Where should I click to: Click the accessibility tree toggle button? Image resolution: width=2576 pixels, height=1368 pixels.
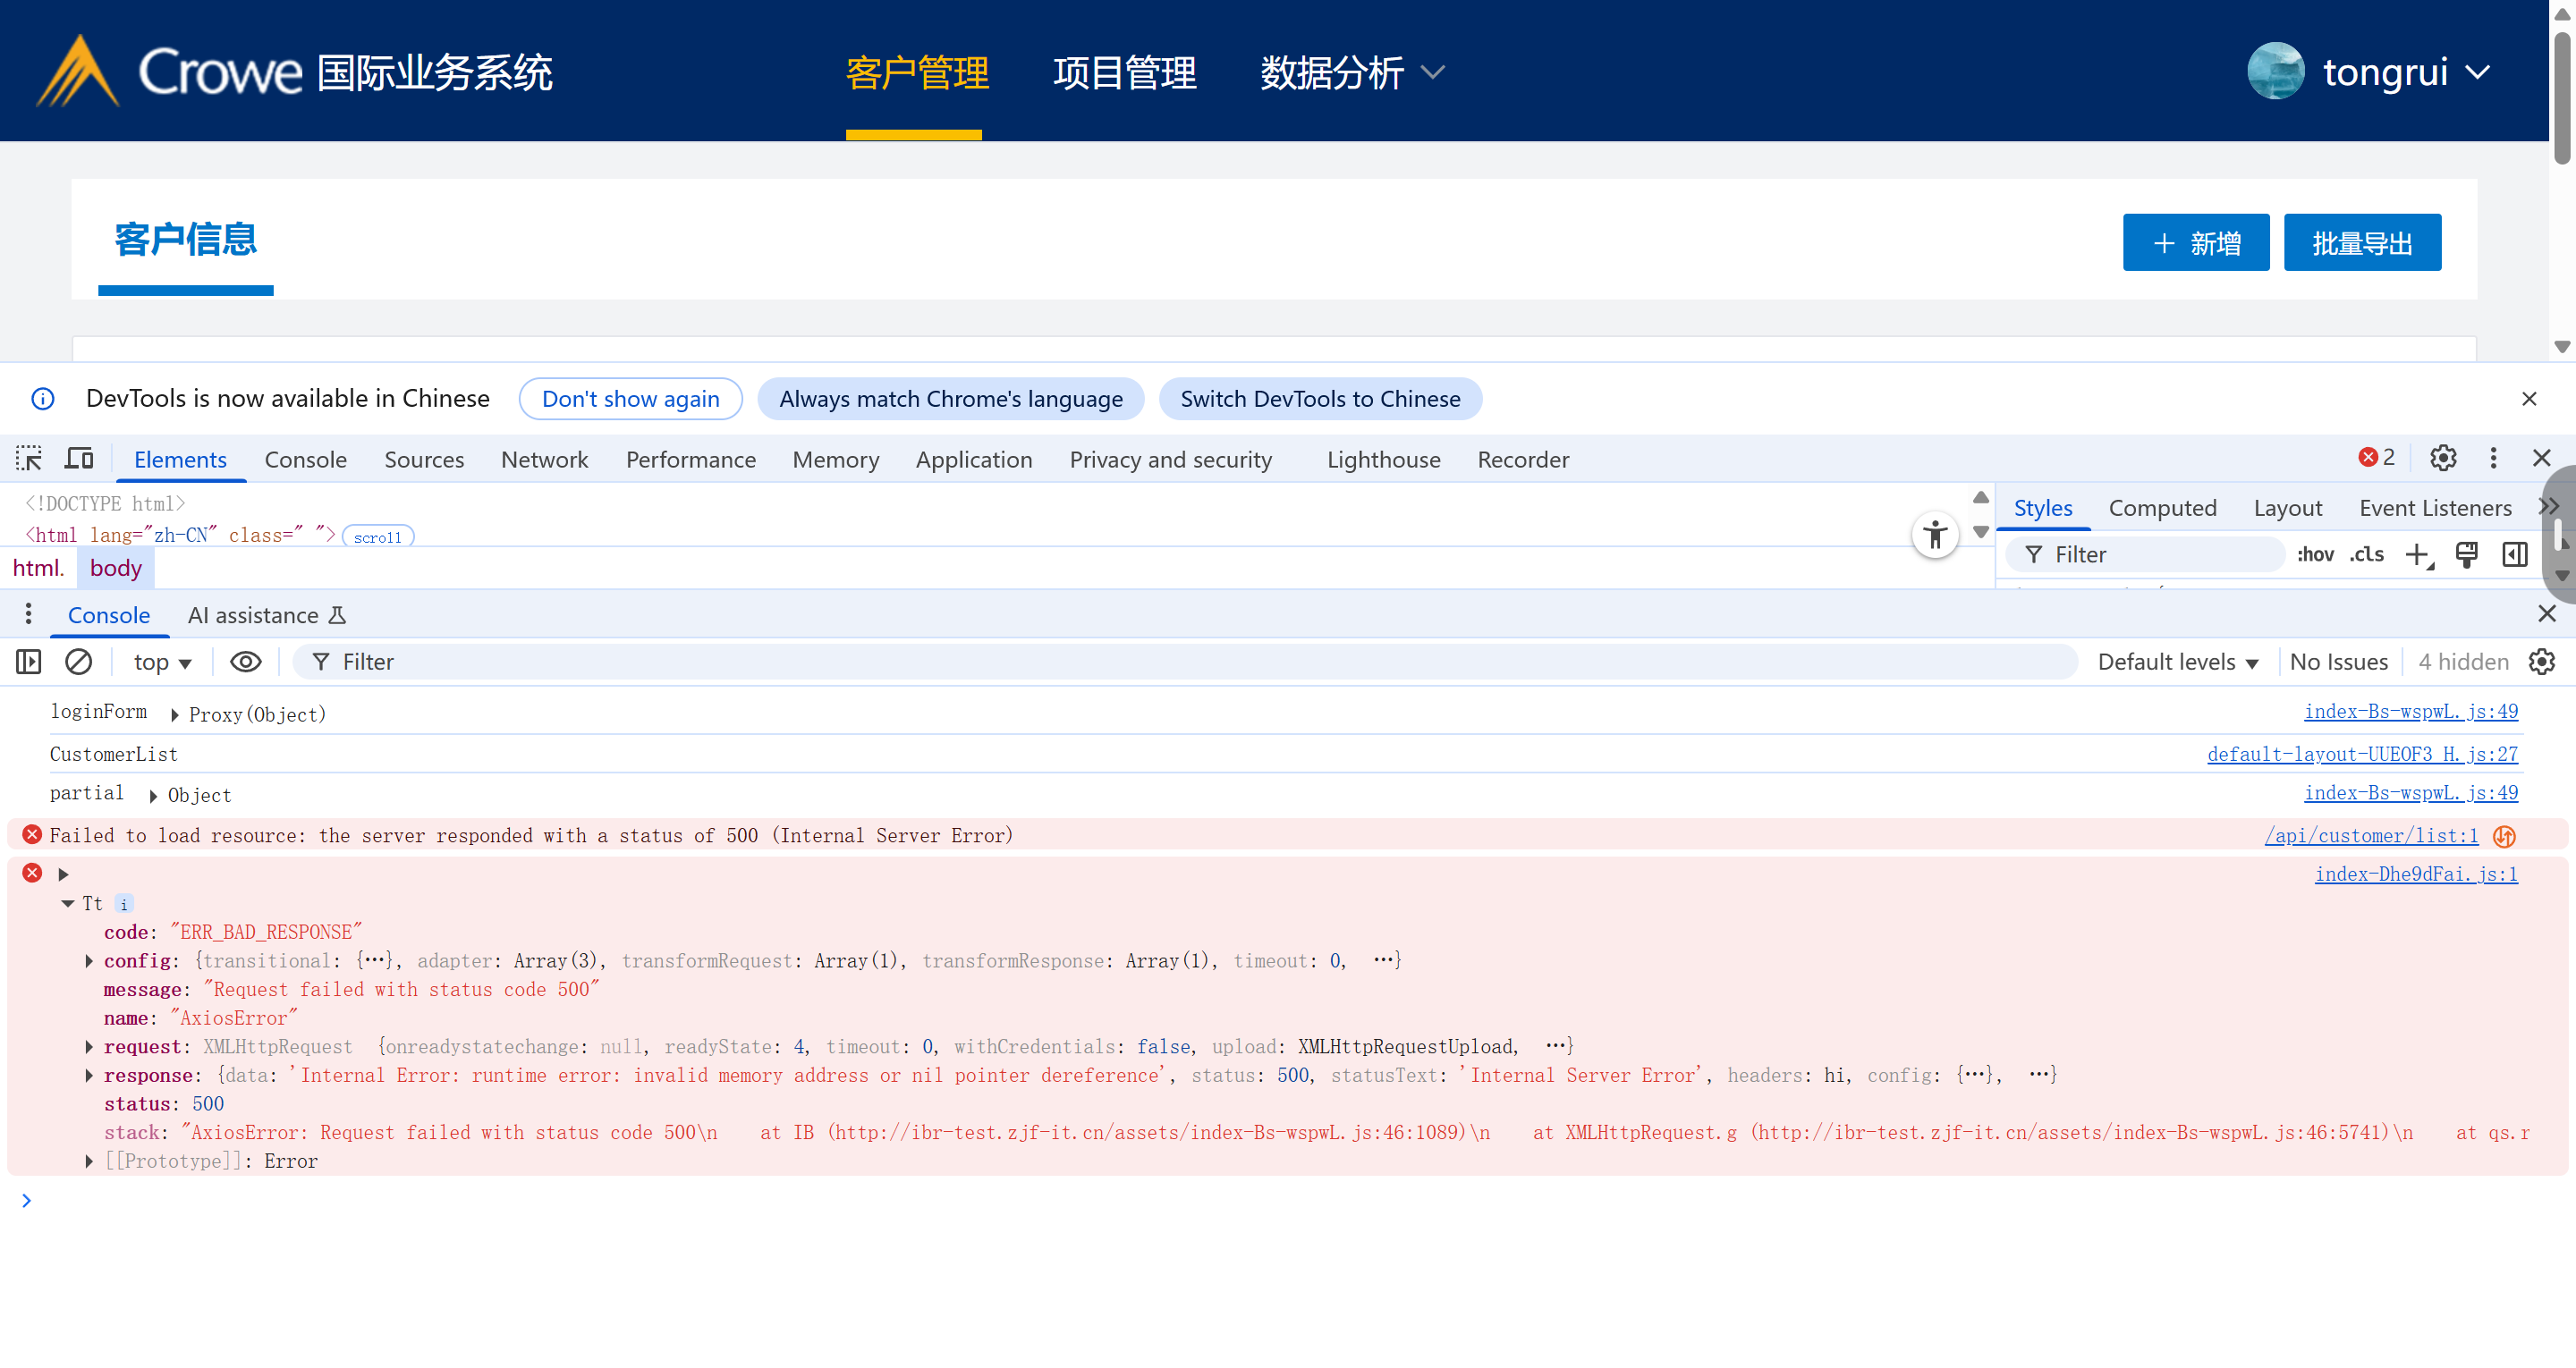[x=1935, y=535]
